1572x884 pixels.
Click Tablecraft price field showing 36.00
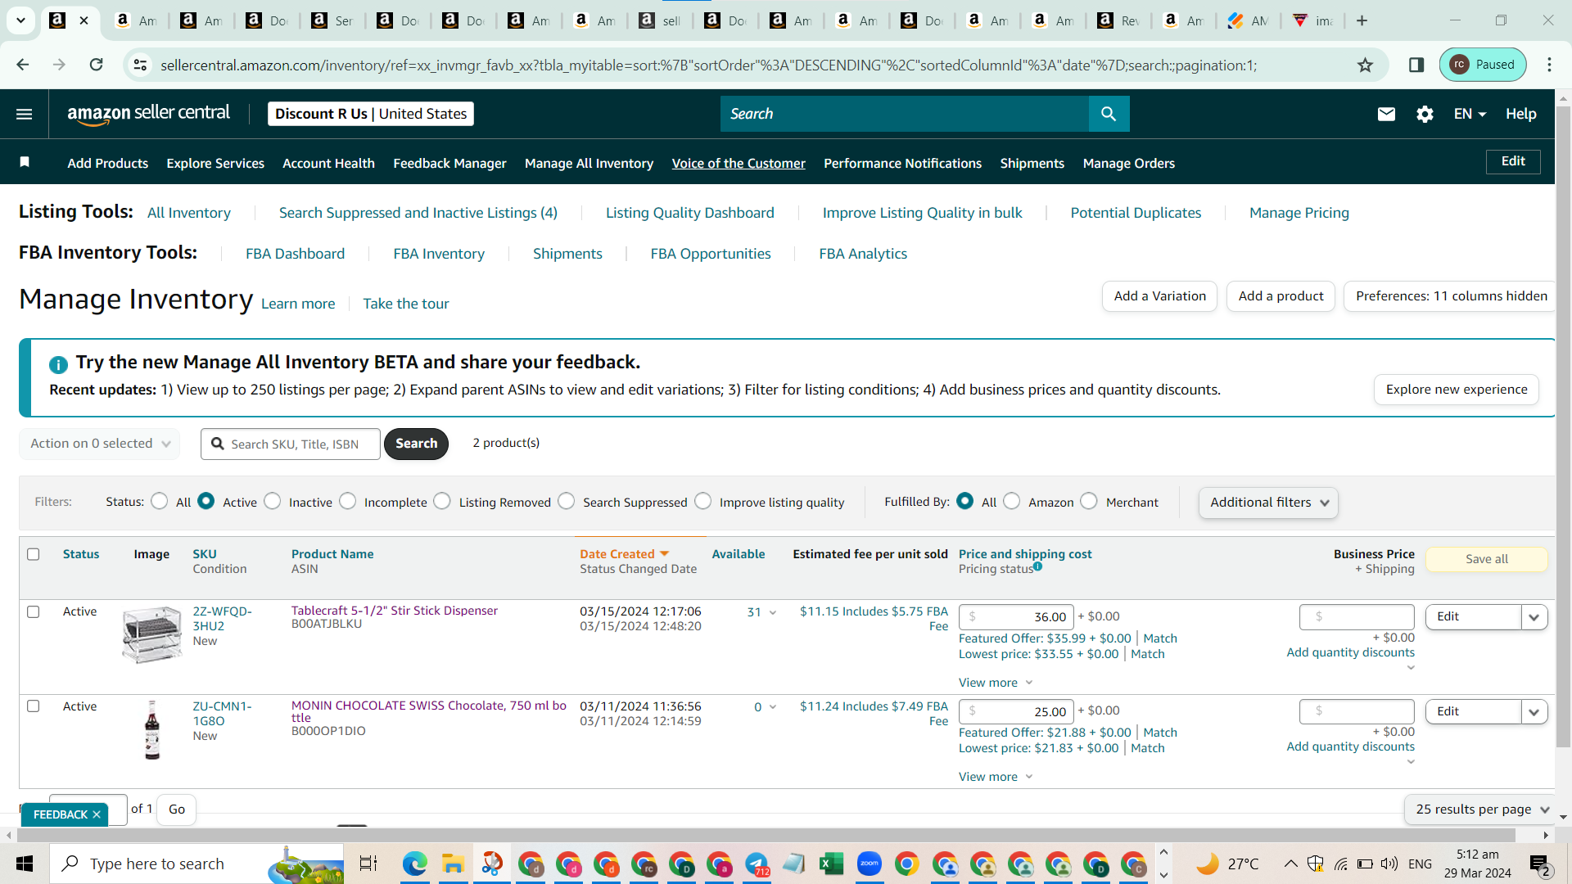click(x=1016, y=617)
